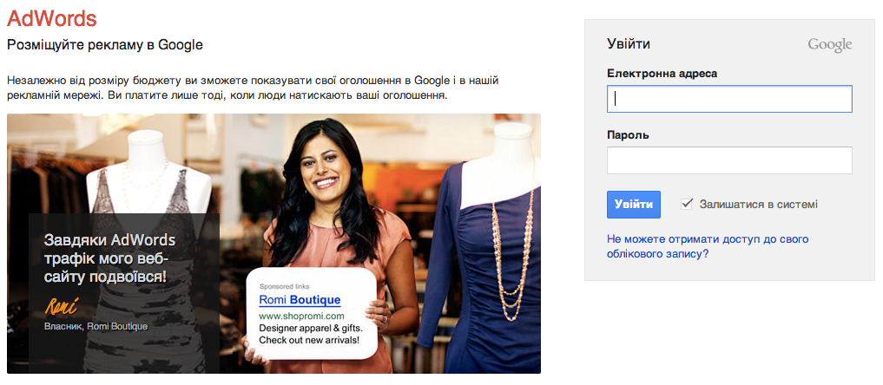Click the blue Увійти button
The width and height of the screenshot is (883, 385).
click(634, 205)
